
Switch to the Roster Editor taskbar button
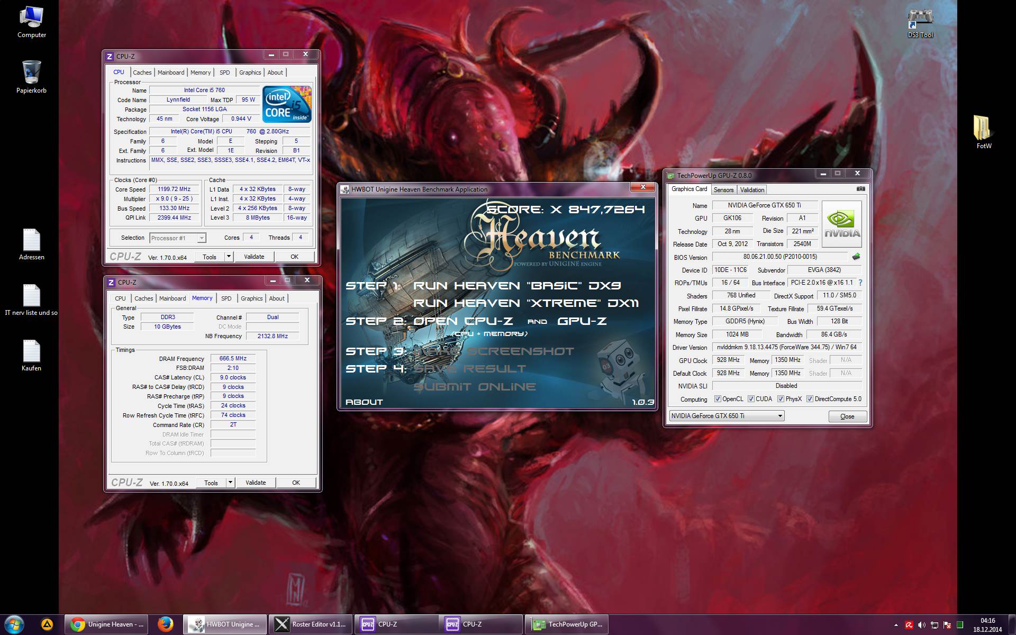tap(311, 624)
